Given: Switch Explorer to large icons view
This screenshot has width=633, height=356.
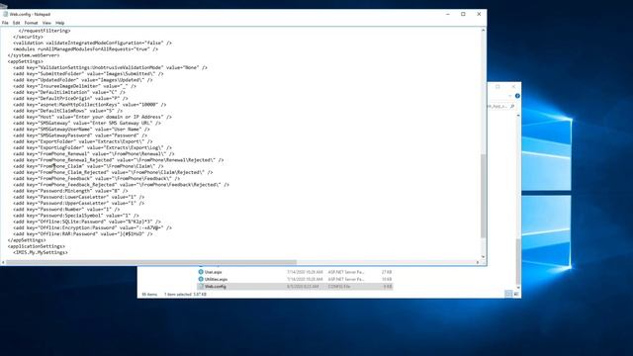Looking at the screenshot, I should pos(516,294).
